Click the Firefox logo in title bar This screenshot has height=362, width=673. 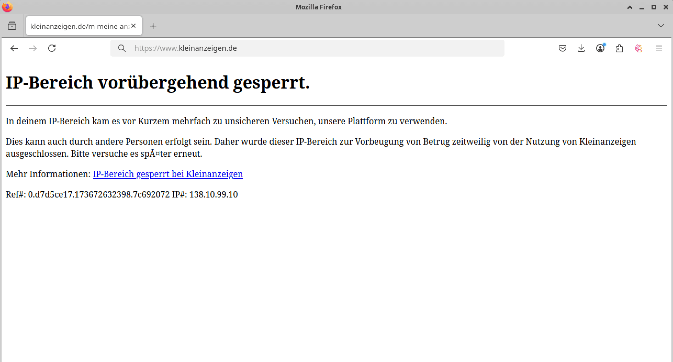7,7
